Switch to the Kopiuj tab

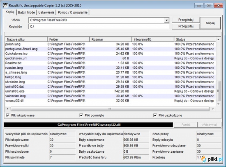pos(10,12)
